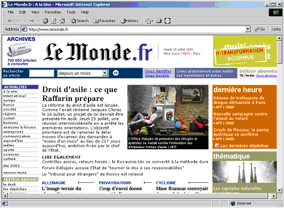Click the Forward arrow button
The image size is (284, 214).
tap(32, 21)
